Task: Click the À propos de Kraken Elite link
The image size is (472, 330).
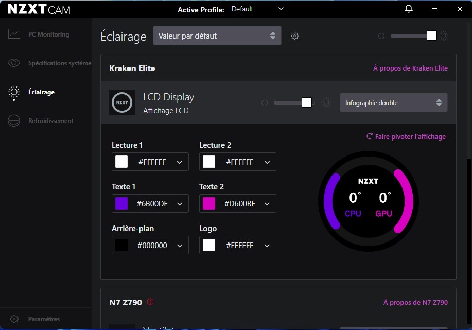Action: (410, 68)
